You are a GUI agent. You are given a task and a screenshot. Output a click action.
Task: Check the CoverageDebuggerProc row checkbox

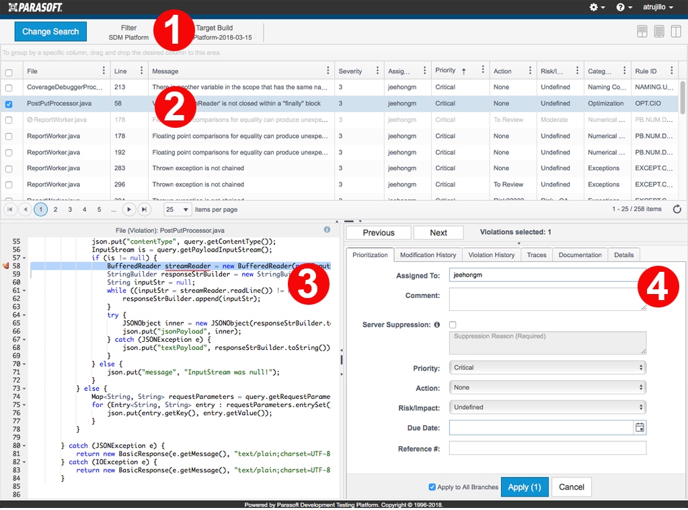pos(9,87)
